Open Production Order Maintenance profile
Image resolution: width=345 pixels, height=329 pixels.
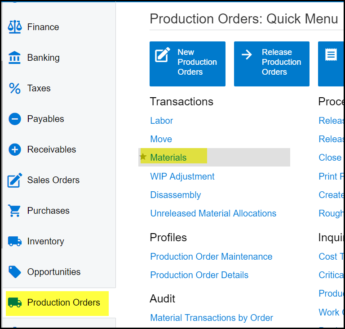click(x=211, y=257)
